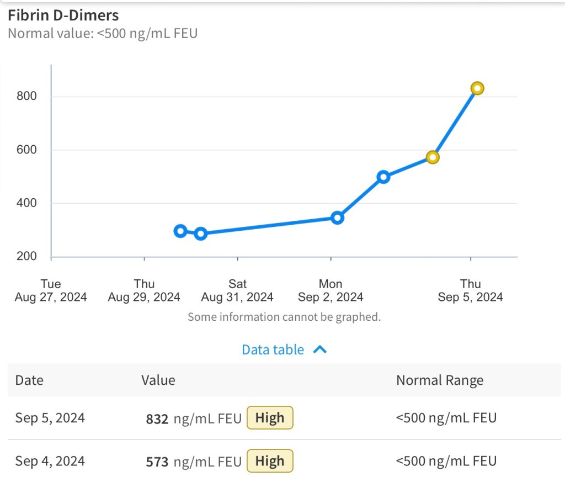The height and width of the screenshot is (477, 565).
Task: Click the Normal Range column header
Action: coord(440,380)
